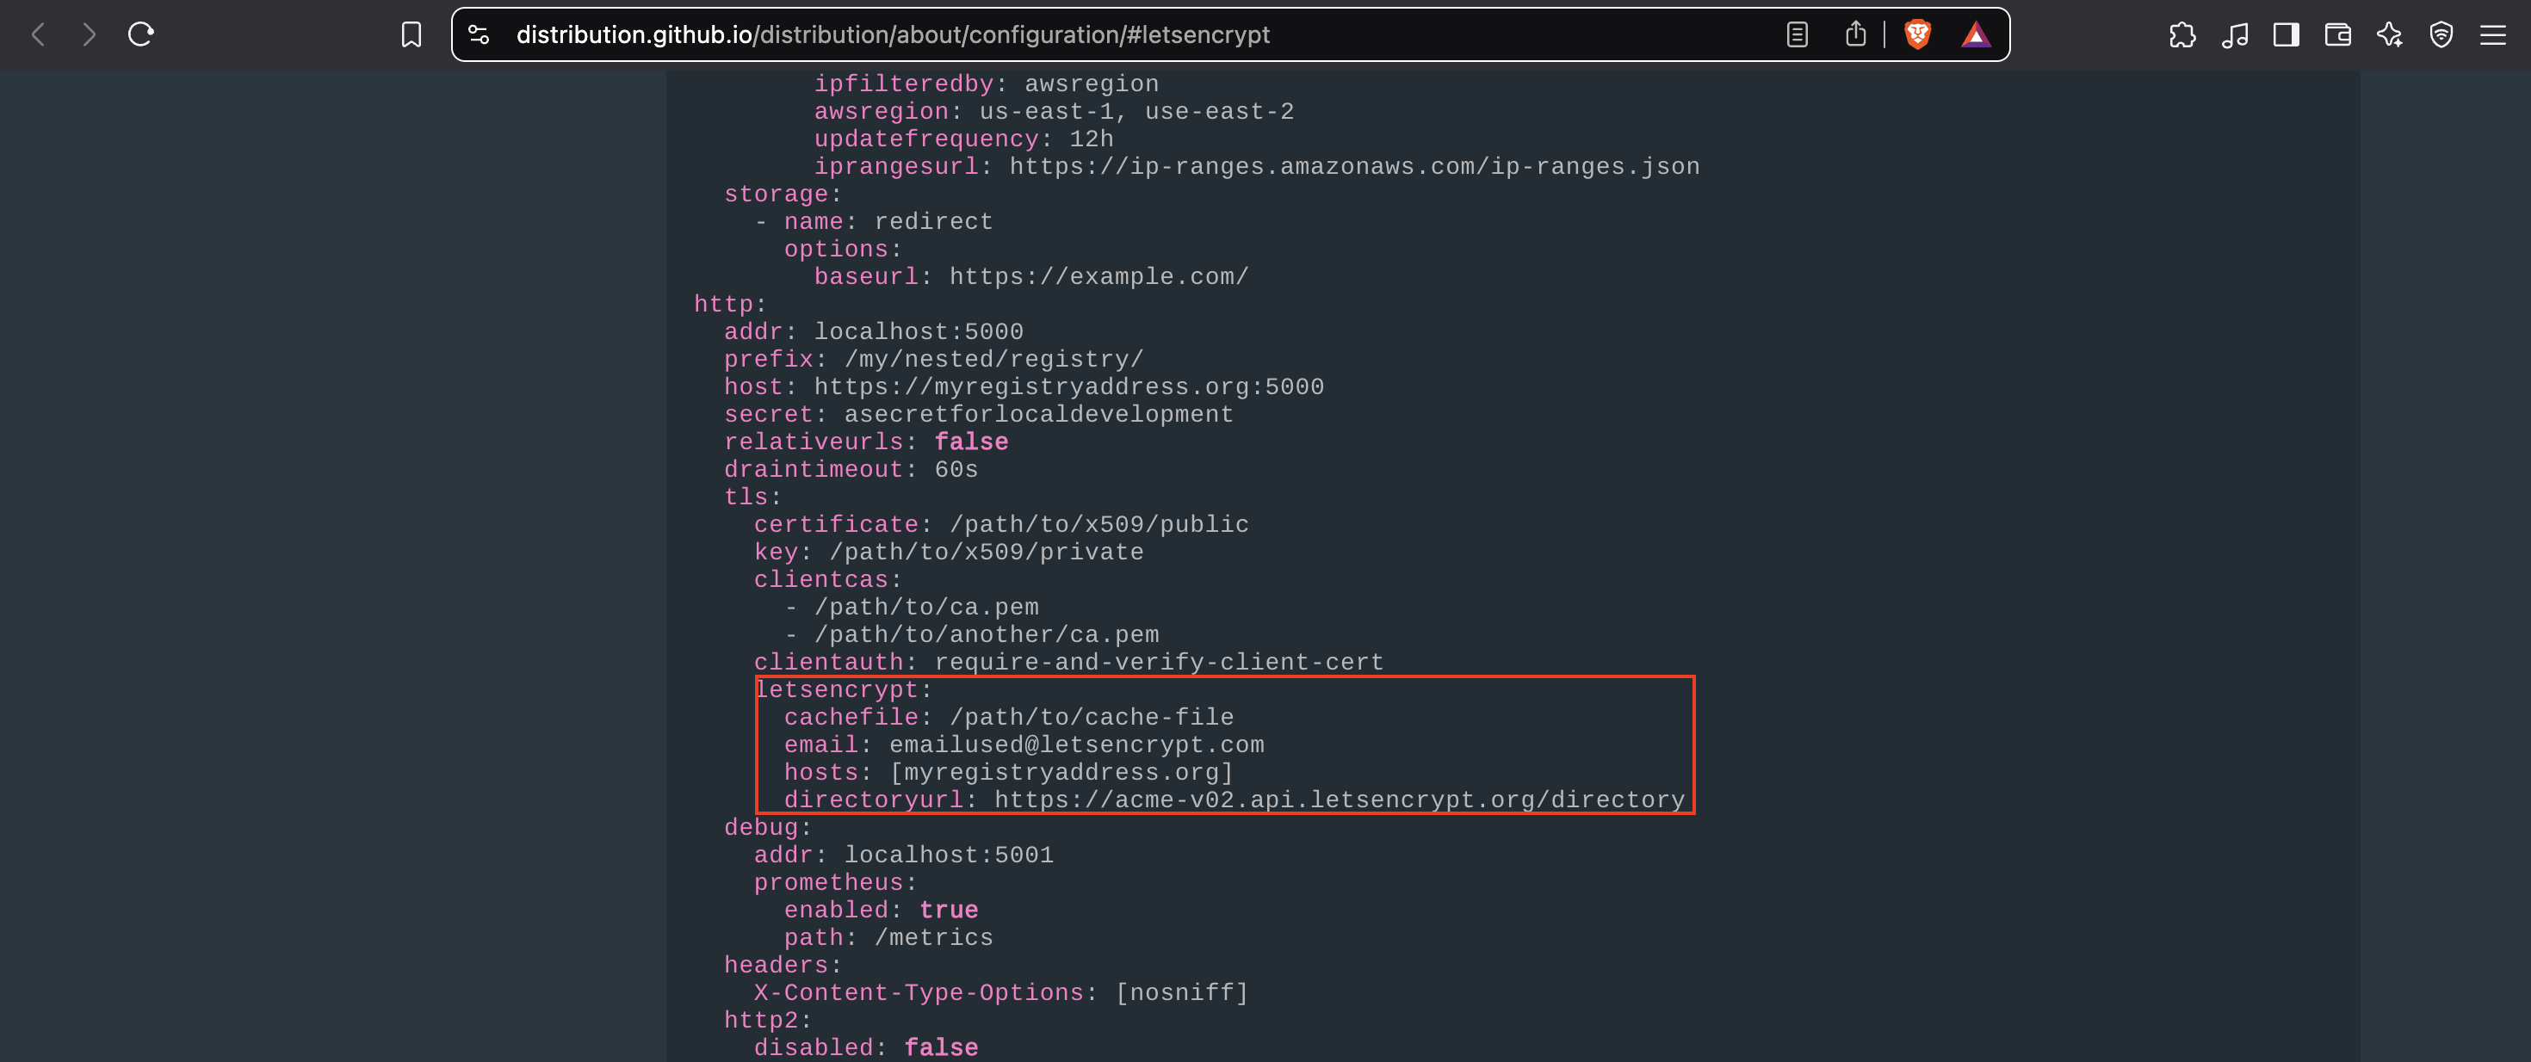Open reader mode icon
Viewport: 2531px width, 1062px height.
tap(1796, 35)
